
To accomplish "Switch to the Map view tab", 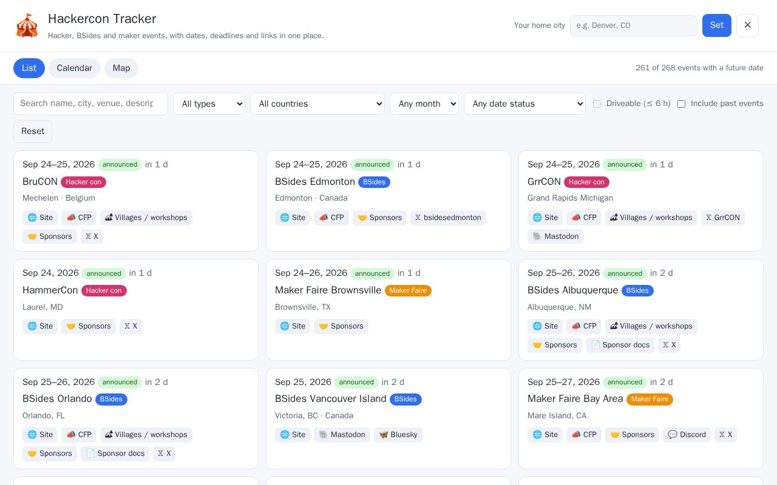I will [121, 68].
